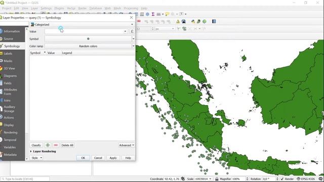The width and height of the screenshot is (324, 182).
Task: Open the Scale dropdown in status bar
Action: click(x=211, y=179)
